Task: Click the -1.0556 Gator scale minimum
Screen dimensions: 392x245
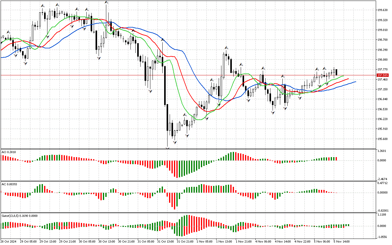Action: (383, 237)
